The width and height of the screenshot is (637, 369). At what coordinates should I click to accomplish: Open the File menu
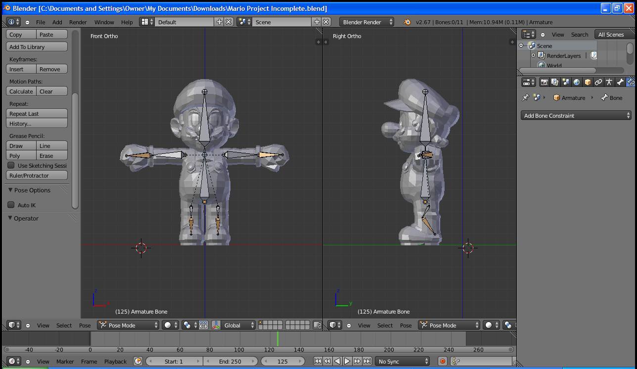point(41,22)
